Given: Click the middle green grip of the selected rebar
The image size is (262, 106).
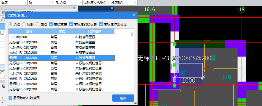Looking at the screenshot, I should pyautogui.click(x=174, y=65).
